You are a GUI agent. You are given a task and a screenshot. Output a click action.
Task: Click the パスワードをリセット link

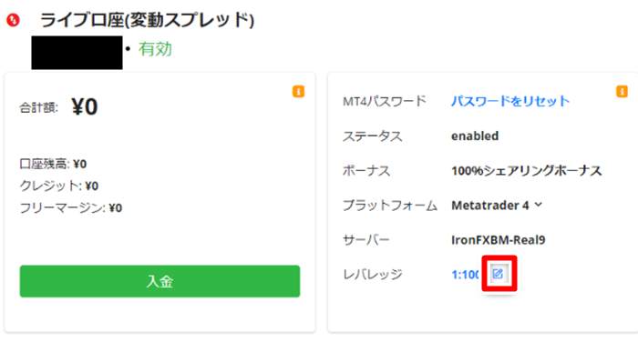pyautogui.click(x=510, y=101)
